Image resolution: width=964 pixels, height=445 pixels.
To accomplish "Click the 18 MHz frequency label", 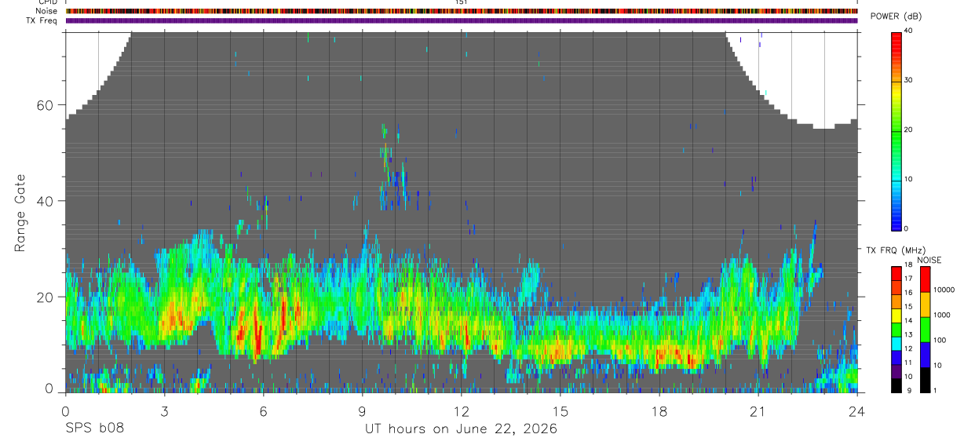I will pyautogui.click(x=908, y=265).
